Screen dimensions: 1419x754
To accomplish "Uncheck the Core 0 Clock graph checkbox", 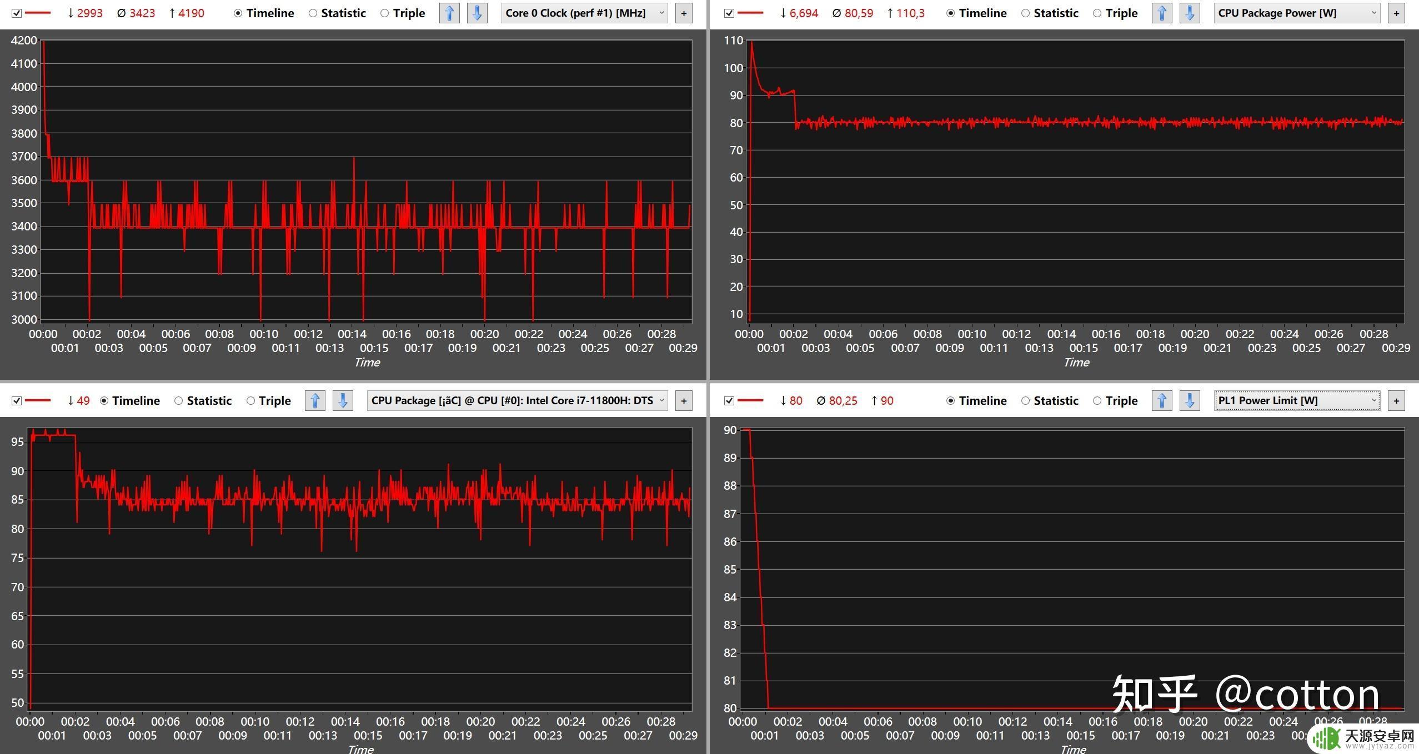I will pos(17,13).
